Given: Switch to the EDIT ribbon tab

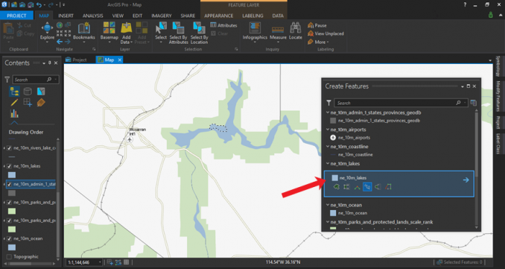Looking at the screenshot, I should tap(137, 16).
